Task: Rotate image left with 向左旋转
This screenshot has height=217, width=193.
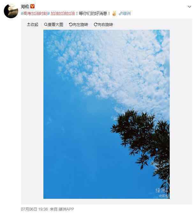Action: coord(78,25)
